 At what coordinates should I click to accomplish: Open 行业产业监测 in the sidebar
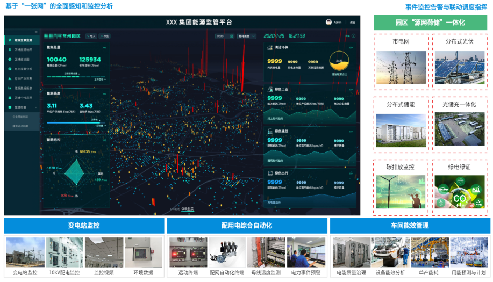(x=22, y=78)
